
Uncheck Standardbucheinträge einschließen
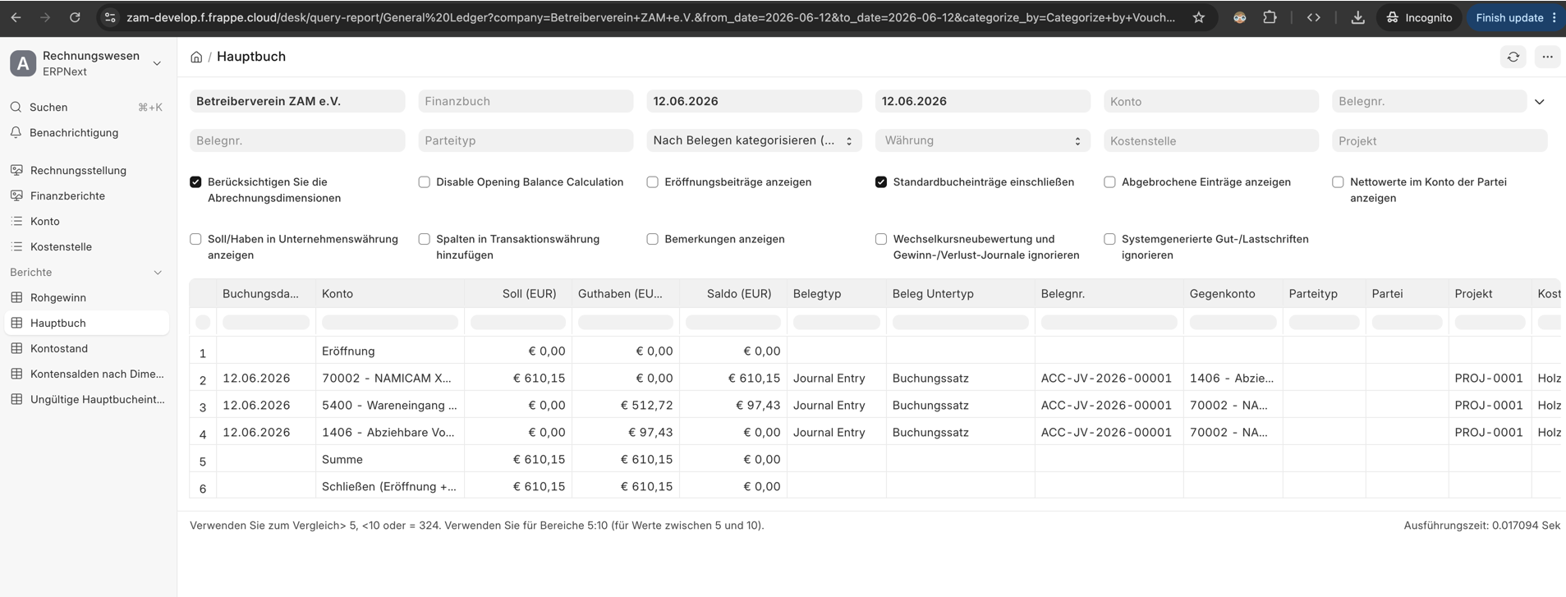pos(881,182)
